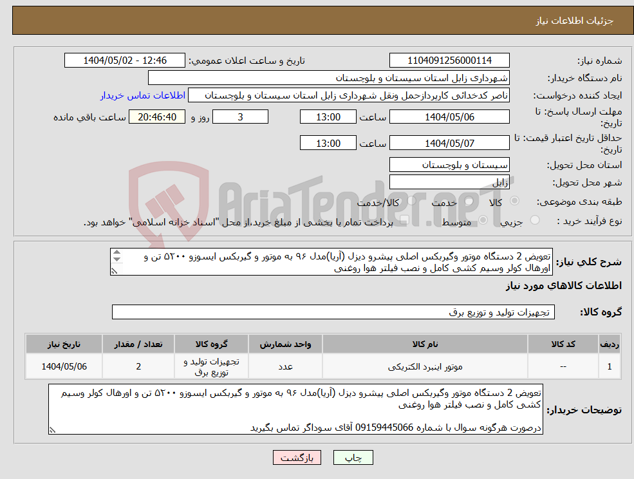The width and height of the screenshot is (634, 479).
Task: Click the scroll-down arrow in the need description box
Action: coord(117,259)
